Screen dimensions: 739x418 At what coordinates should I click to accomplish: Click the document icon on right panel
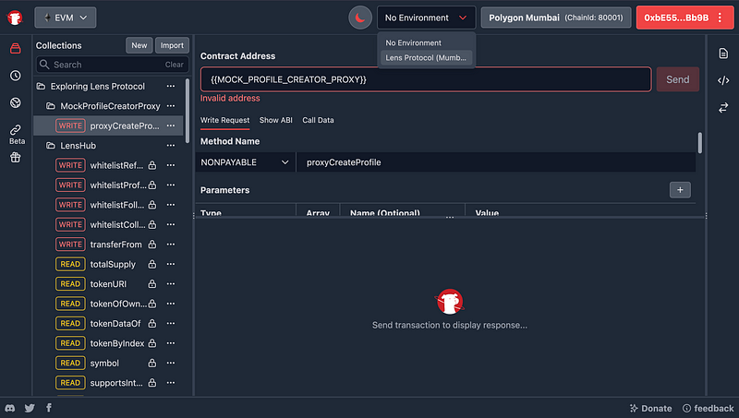coord(723,54)
